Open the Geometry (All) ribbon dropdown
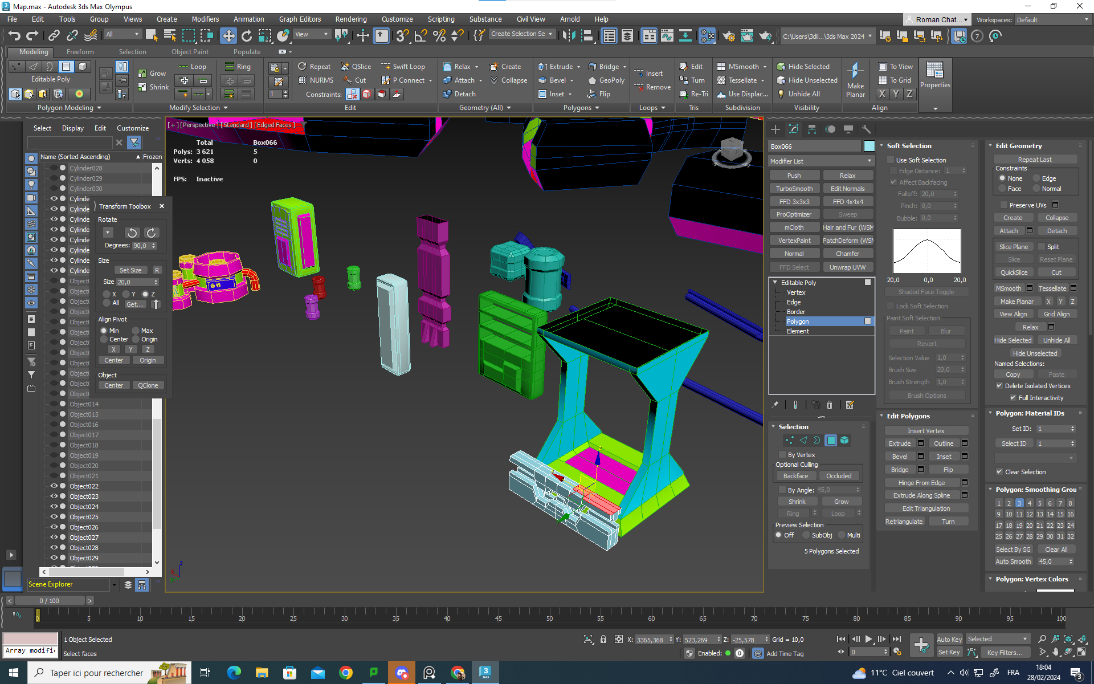Image resolution: width=1094 pixels, height=684 pixels. pyautogui.click(x=485, y=108)
